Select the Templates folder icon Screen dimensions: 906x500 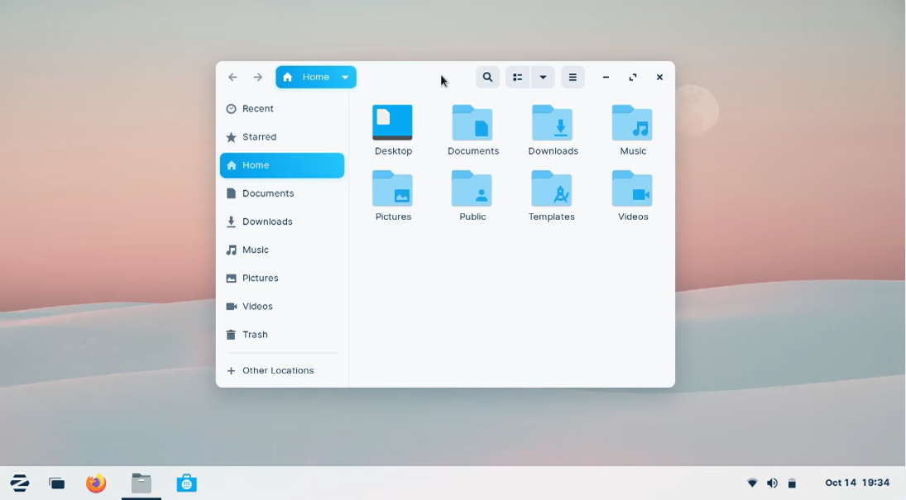coord(552,189)
